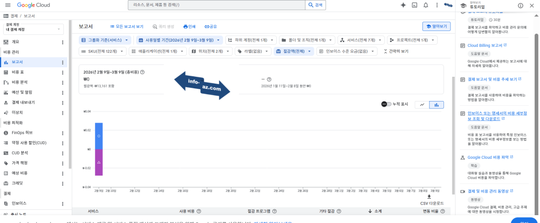Image resolution: width=540 pixels, height=223 pixels.
Task: Open the top bar three-dot settings menu
Action: 437,5
